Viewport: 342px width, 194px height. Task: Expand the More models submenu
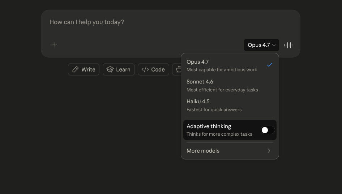tap(203, 151)
